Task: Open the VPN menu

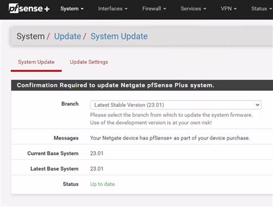Action: pyautogui.click(x=229, y=9)
